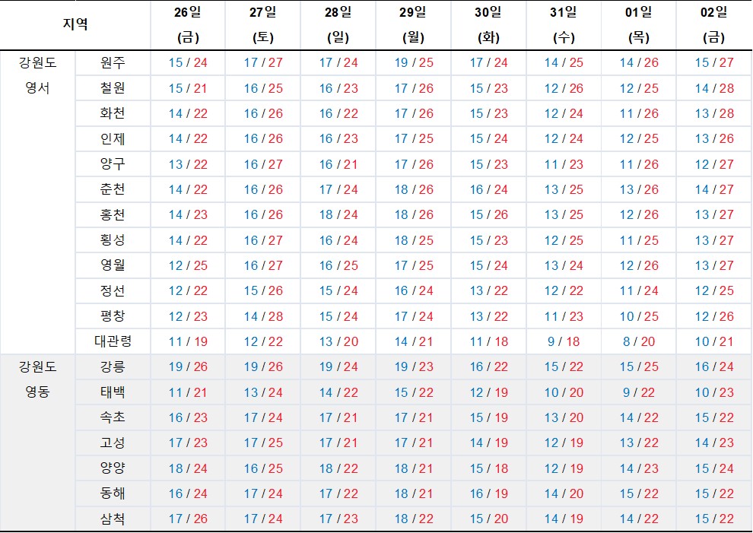This screenshot has height=533, width=753.
Task: Select the 홍천 row label
Action: coord(113,214)
